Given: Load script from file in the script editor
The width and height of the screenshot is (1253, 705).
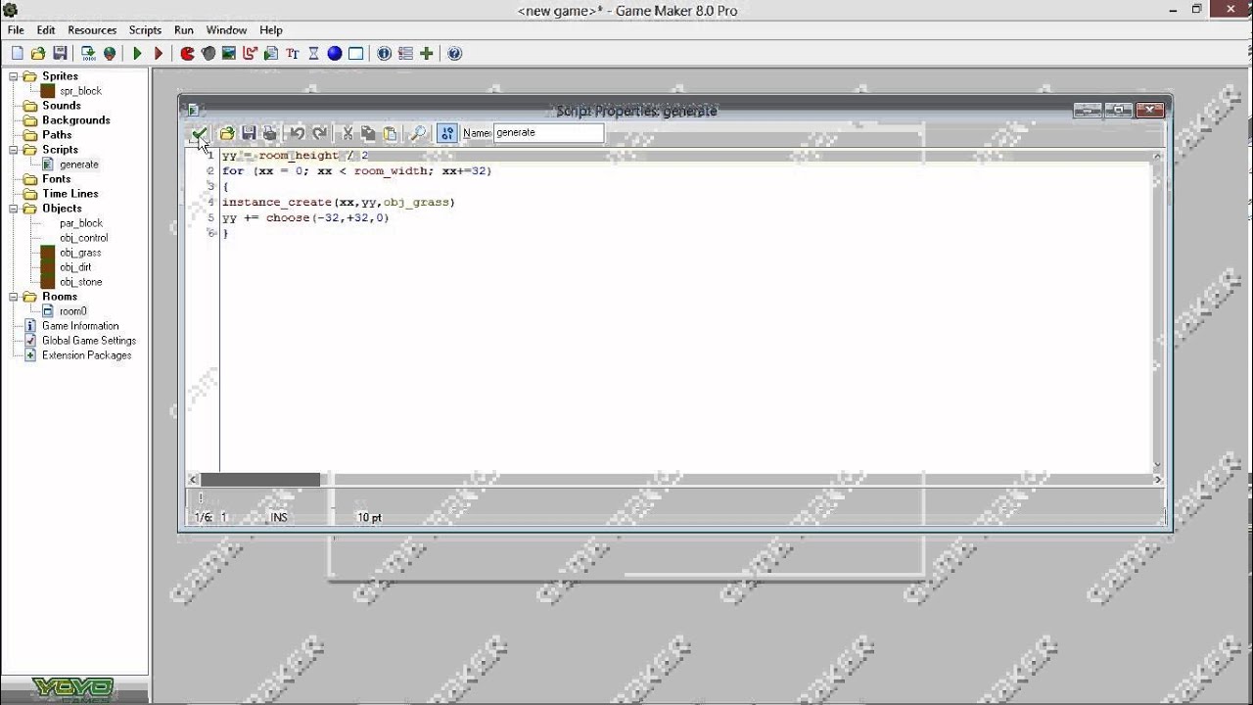Looking at the screenshot, I should 227,133.
